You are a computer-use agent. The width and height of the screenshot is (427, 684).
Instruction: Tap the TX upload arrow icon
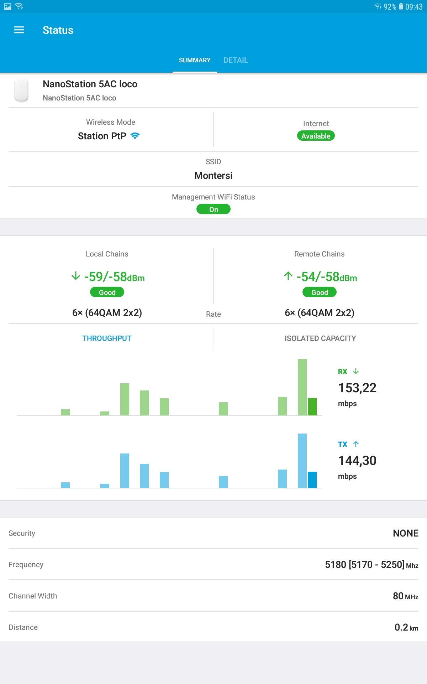[356, 444]
